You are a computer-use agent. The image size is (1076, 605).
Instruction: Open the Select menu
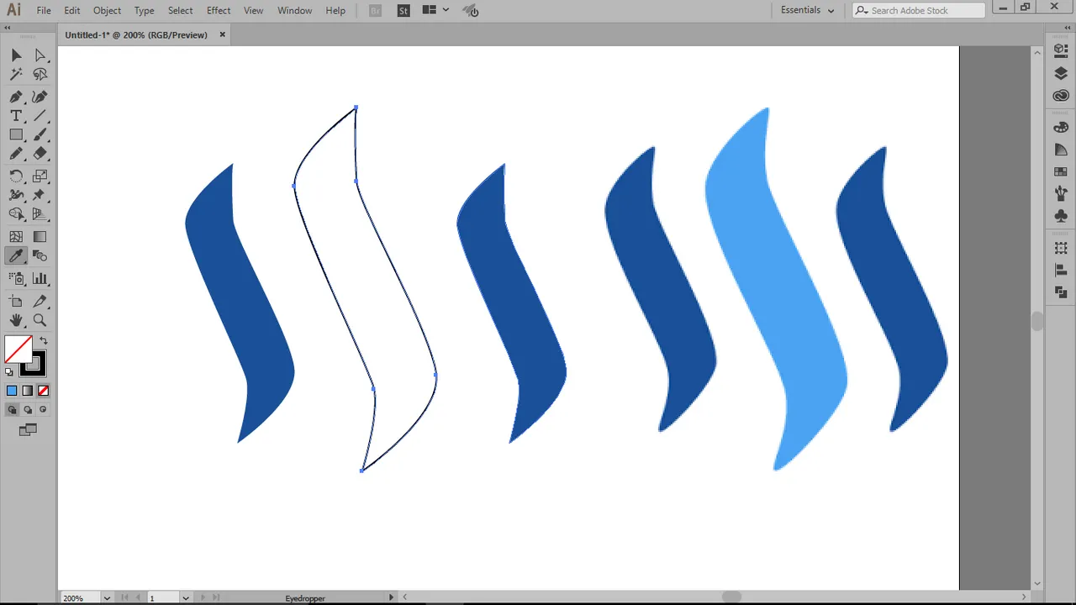coord(181,10)
